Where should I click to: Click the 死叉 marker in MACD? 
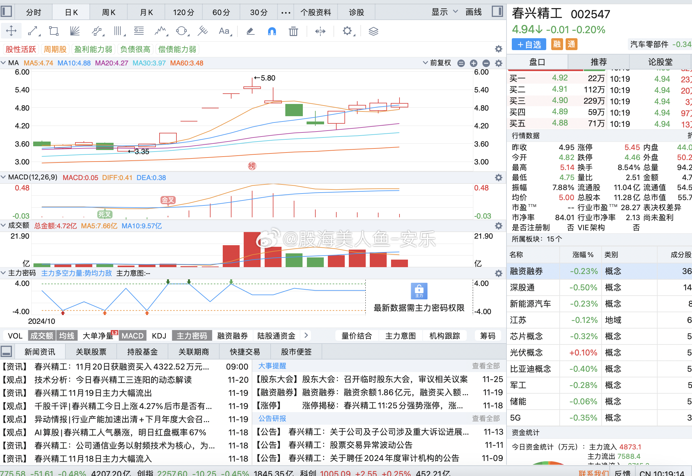(105, 215)
